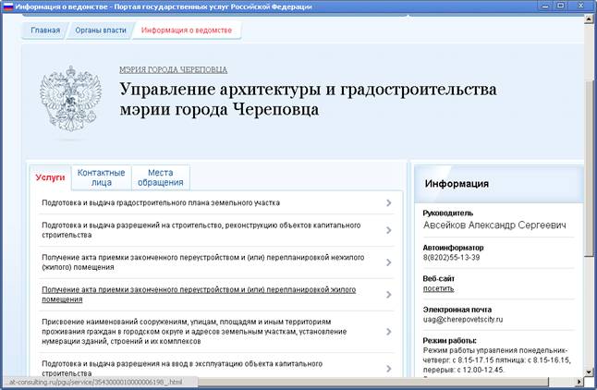Expand arrow for Присвоение наименований service

tap(388, 332)
